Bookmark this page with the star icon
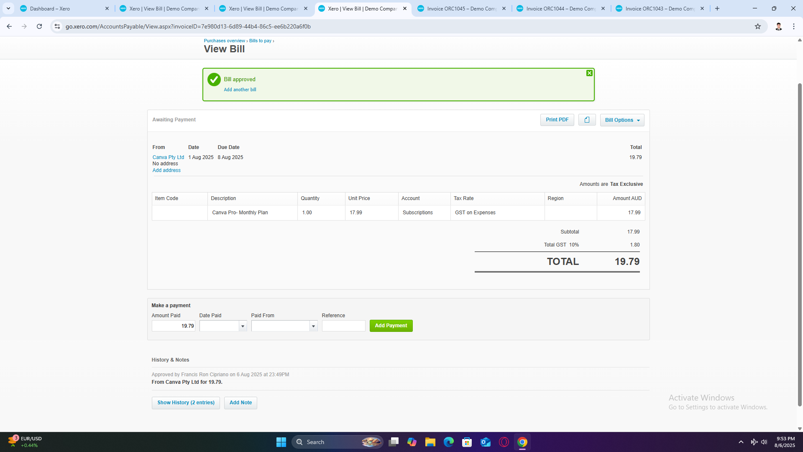Screen dimensions: 803x452 click(x=757, y=26)
